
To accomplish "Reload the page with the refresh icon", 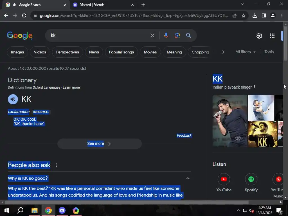I will point(24,16).
